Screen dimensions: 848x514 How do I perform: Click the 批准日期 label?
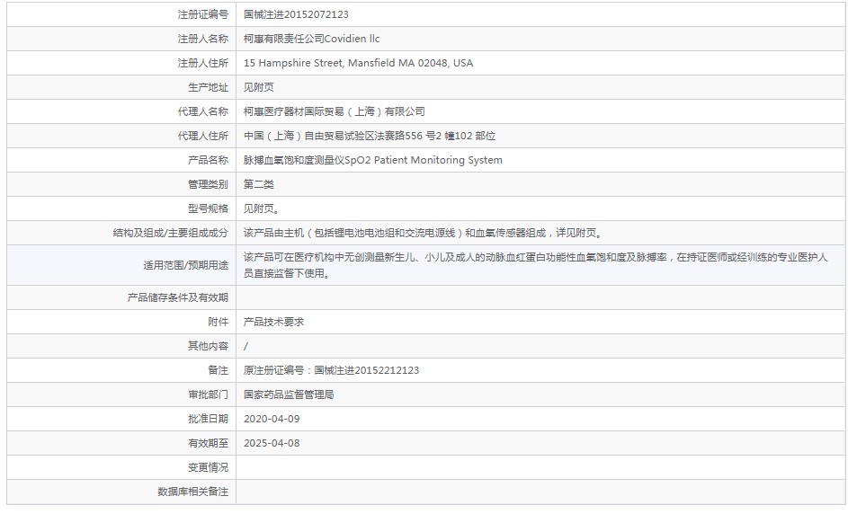(209, 419)
